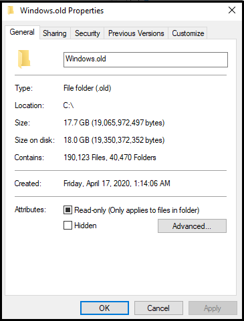Click the large Windows.old folder icon
Screen dimensions: 244x321
[24, 59]
